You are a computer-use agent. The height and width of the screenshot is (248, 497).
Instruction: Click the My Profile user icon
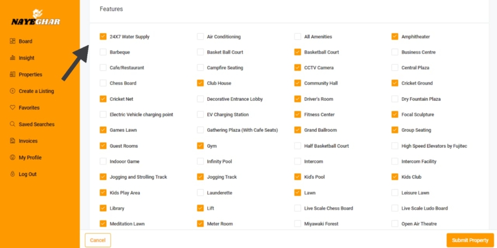tap(13, 157)
